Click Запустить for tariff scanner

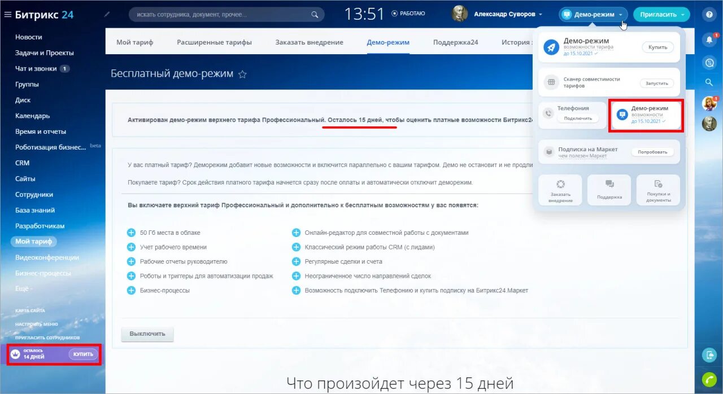657,83
